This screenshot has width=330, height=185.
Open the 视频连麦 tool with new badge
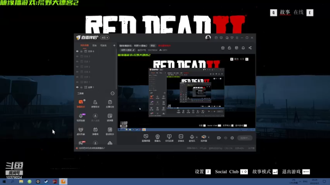pyautogui.click(x=81, y=117)
